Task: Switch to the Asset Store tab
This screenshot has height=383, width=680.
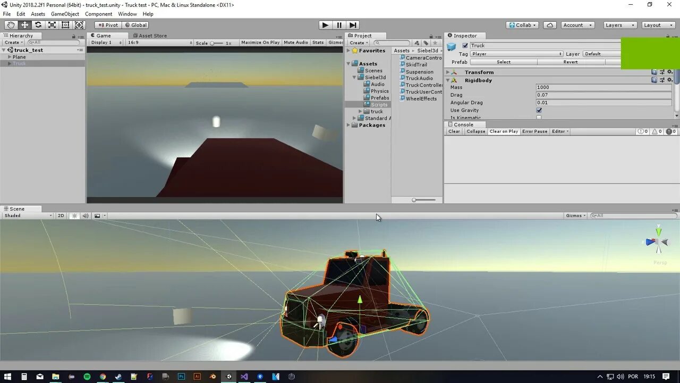Action: (150, 36)
